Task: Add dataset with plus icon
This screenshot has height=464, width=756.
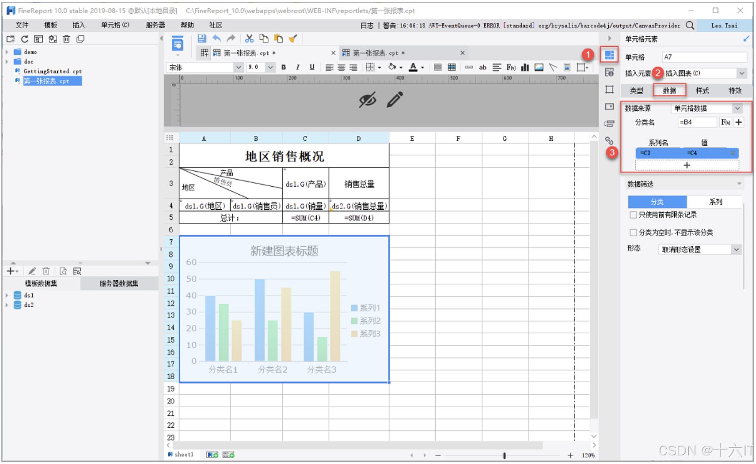Action: tap(12, 271)
